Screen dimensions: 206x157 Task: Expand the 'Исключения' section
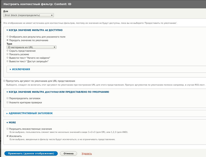tap(21, 69)
